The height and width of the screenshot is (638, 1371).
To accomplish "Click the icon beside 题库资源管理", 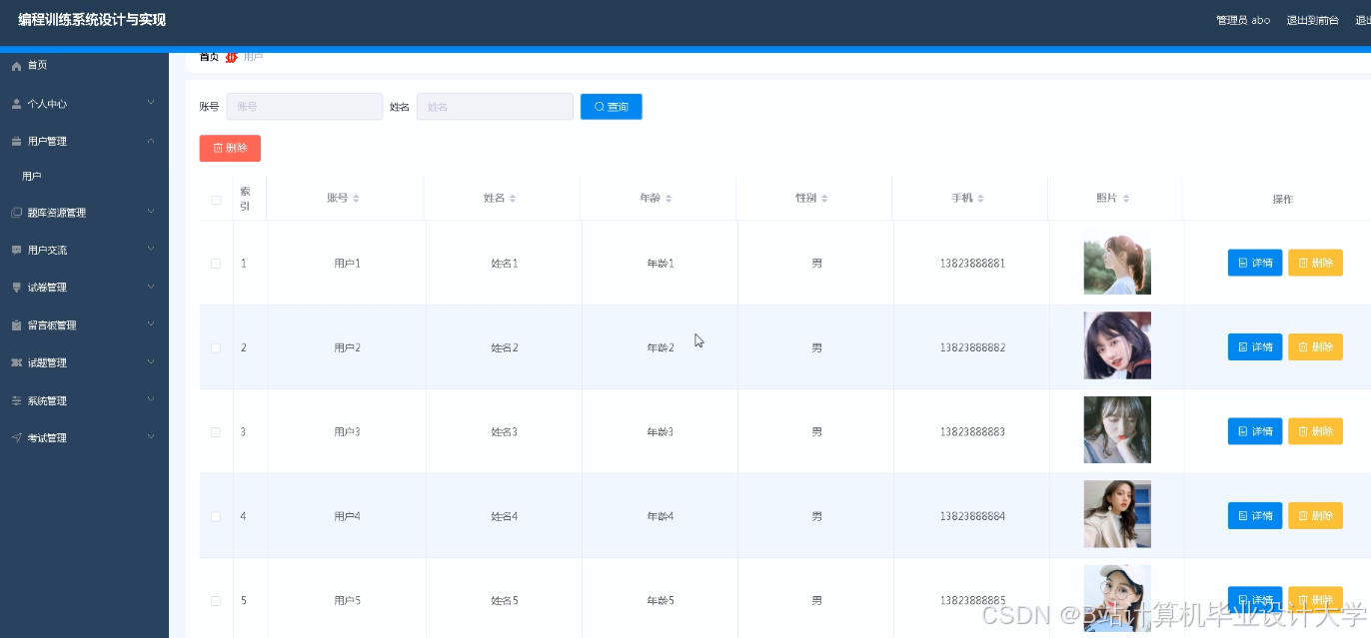I will pyautogui.click(x=16, y=213).
